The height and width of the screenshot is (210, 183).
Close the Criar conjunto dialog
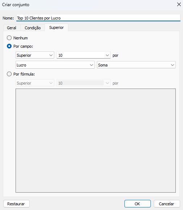point(179,5)
